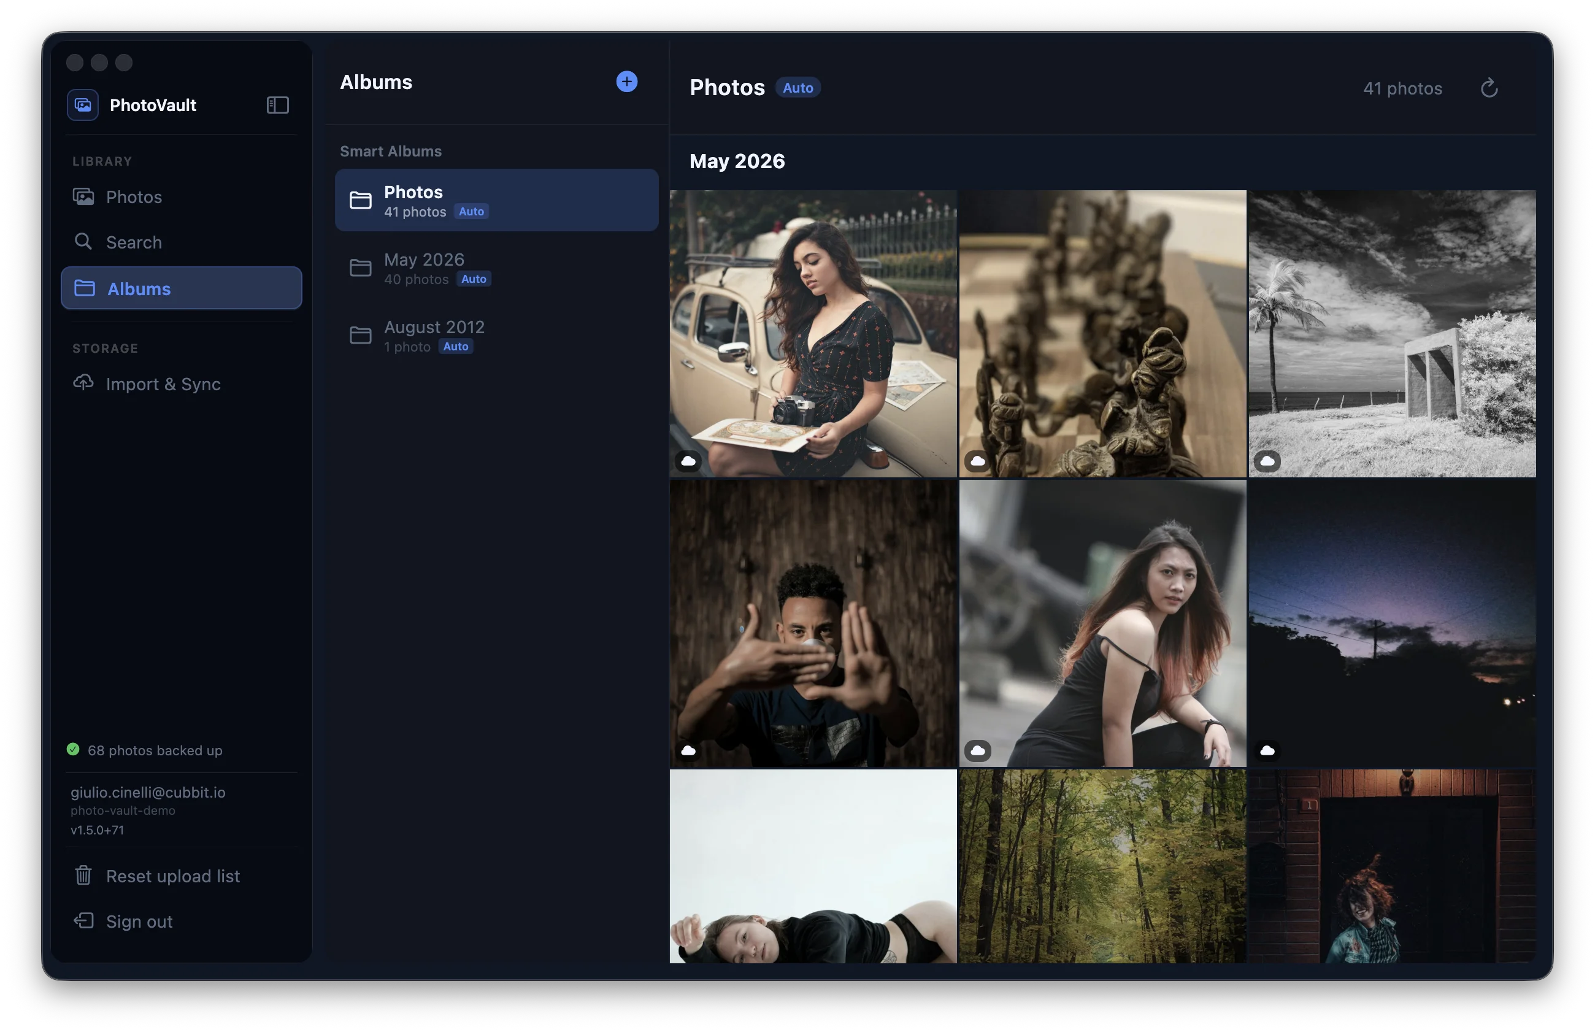Viewport: 1595px width, 1032px height.
Task: Click the giulio.cinelli@cubbit.io account email
Action: coord(148,792)
